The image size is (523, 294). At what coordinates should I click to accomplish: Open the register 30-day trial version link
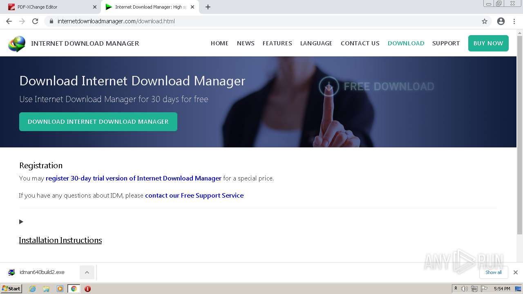(134, 178)
